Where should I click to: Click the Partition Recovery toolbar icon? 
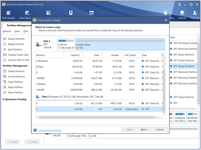point(49,13)
